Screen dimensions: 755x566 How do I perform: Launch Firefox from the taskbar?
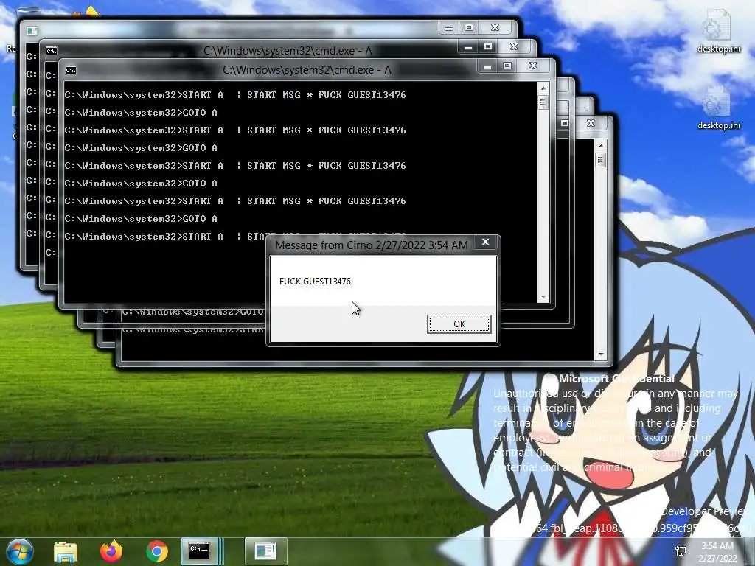(x=111, y=551)
